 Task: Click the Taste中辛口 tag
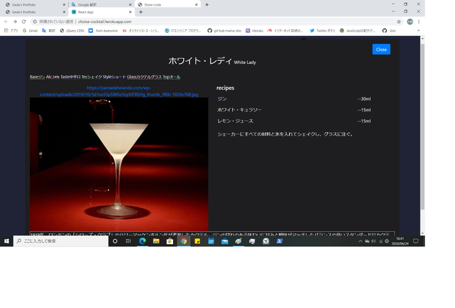coord(70,77)
